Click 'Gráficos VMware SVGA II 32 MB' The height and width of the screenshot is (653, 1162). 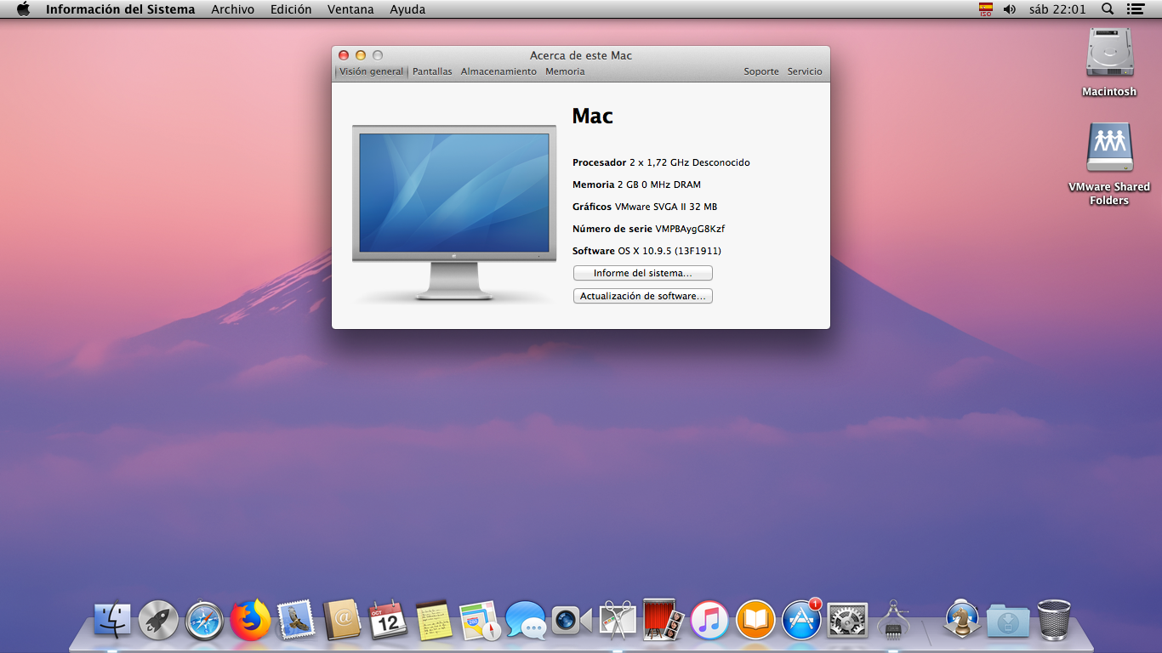point(644,207)
